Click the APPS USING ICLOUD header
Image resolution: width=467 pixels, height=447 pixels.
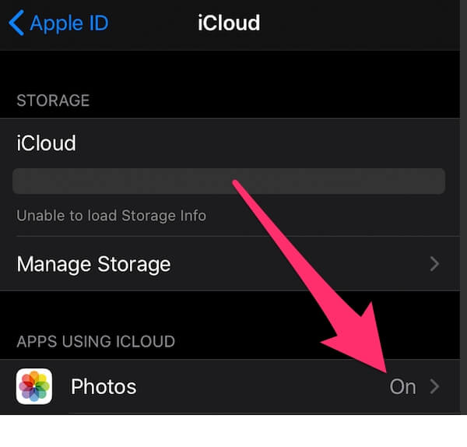(96, 342)
